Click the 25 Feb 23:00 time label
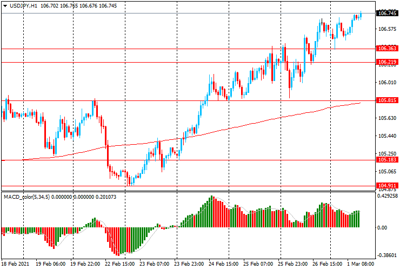Viewport: 400px width, 270px height. (293, 264)
